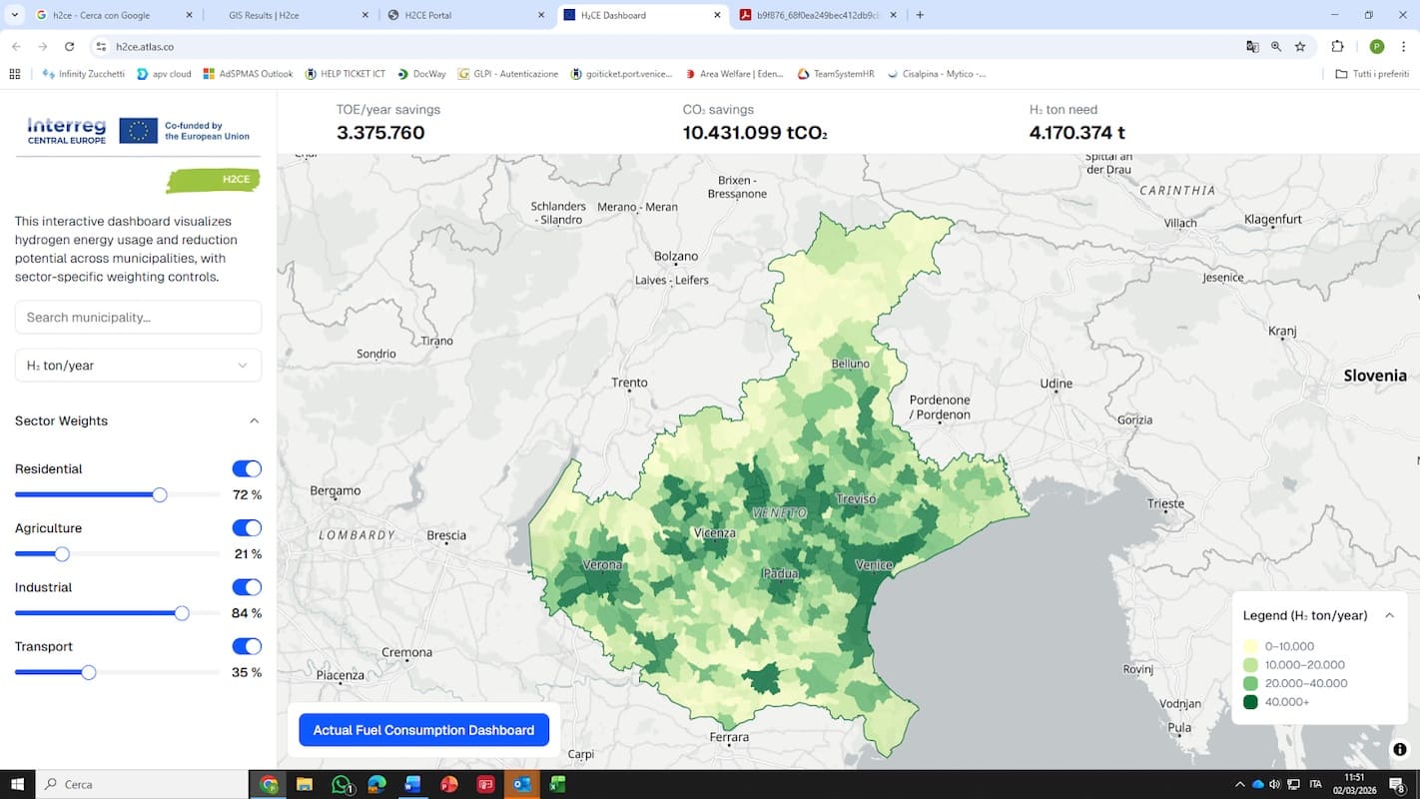The width and height of the screenshot is (1420, 799).
Task: Disable the Agriculture sector toggle
Action: (247, 527)
